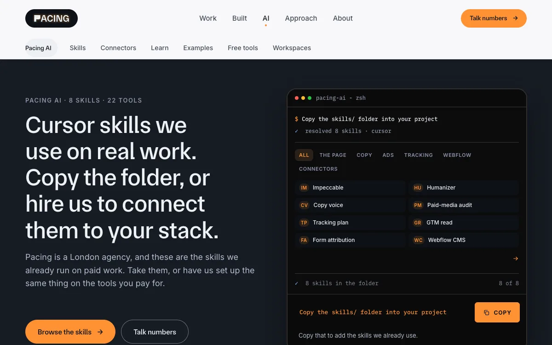Click the PACING logo

[x=52, y=18]
